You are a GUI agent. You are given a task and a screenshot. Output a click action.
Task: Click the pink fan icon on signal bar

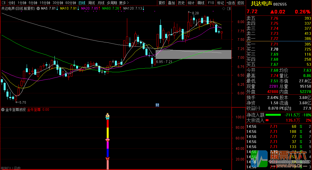tap(107, 140)
